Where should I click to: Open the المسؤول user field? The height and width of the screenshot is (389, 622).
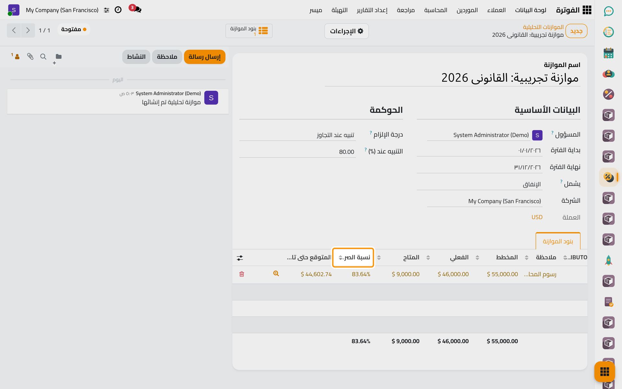coord(484,135)
